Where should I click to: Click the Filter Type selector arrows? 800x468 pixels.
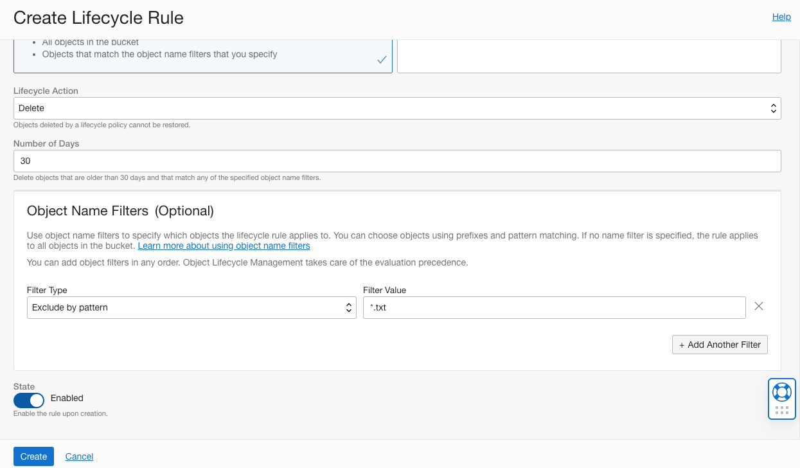click(349, 308)
